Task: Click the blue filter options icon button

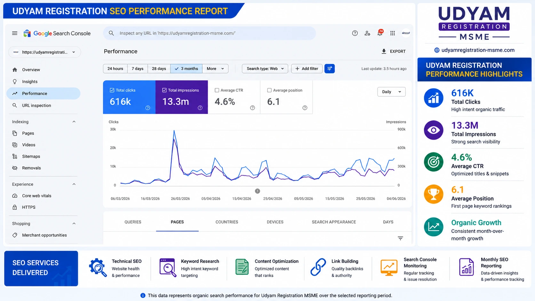Action: point(330,68)
